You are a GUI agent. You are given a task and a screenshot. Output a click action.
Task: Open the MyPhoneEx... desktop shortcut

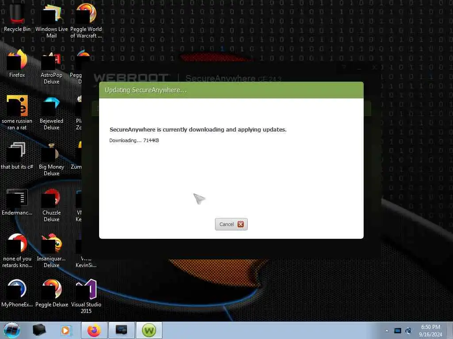point(17,293)
